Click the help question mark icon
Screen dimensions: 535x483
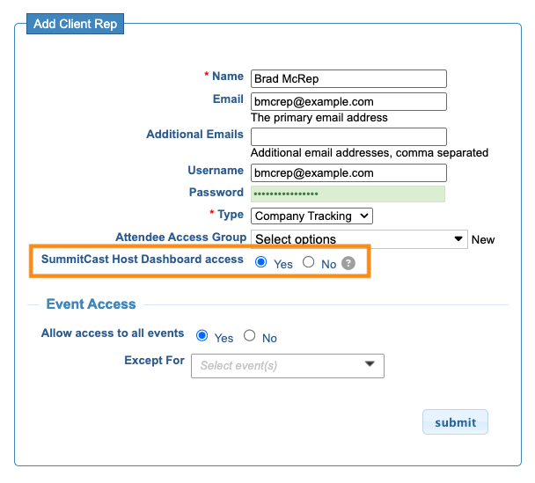pyautogui.click(x=348, y=263)
